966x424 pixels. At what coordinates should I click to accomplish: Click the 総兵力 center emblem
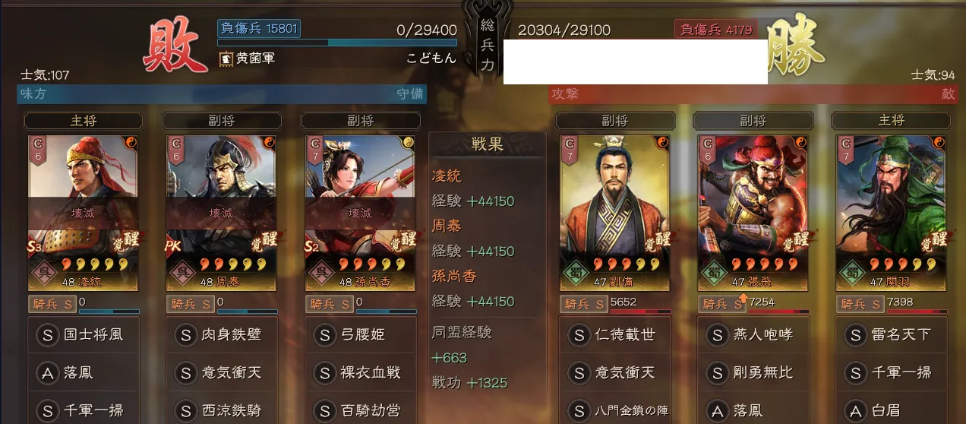pyautogui.click(x=488, y=42)
